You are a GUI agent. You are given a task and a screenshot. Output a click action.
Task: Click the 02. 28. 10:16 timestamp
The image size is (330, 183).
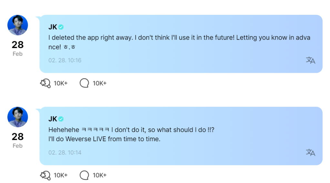tap(65, 60)
